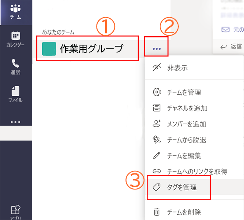Click the gear icon for manage team
Image resolution: width=244 pixels, height=220 pixels.
(157, 92)
